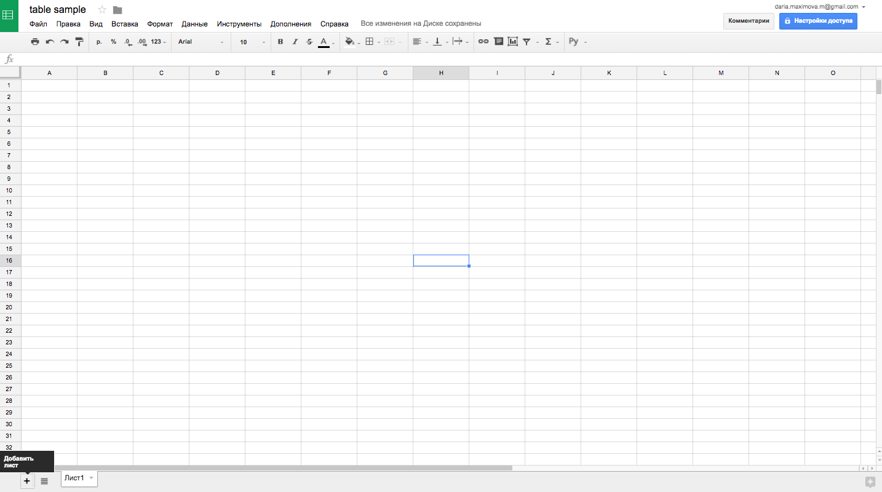Open account menu daria.maximova.m@gmail.com
The width and height of the screenshot is (882, 492).
coord(820,6)
